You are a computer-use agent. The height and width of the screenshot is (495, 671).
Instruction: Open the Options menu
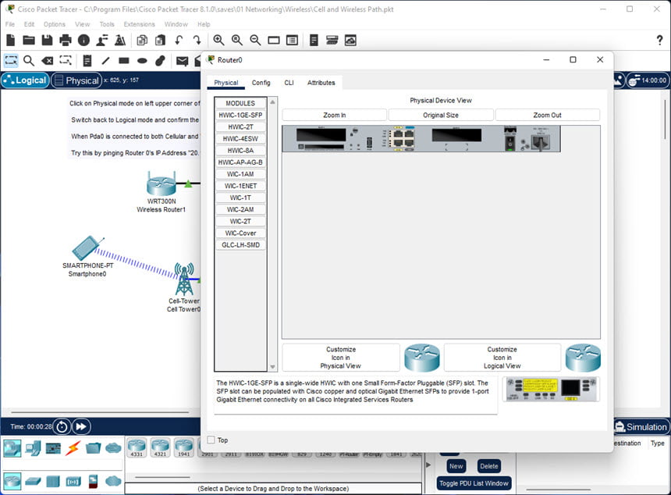click(55, 24)
